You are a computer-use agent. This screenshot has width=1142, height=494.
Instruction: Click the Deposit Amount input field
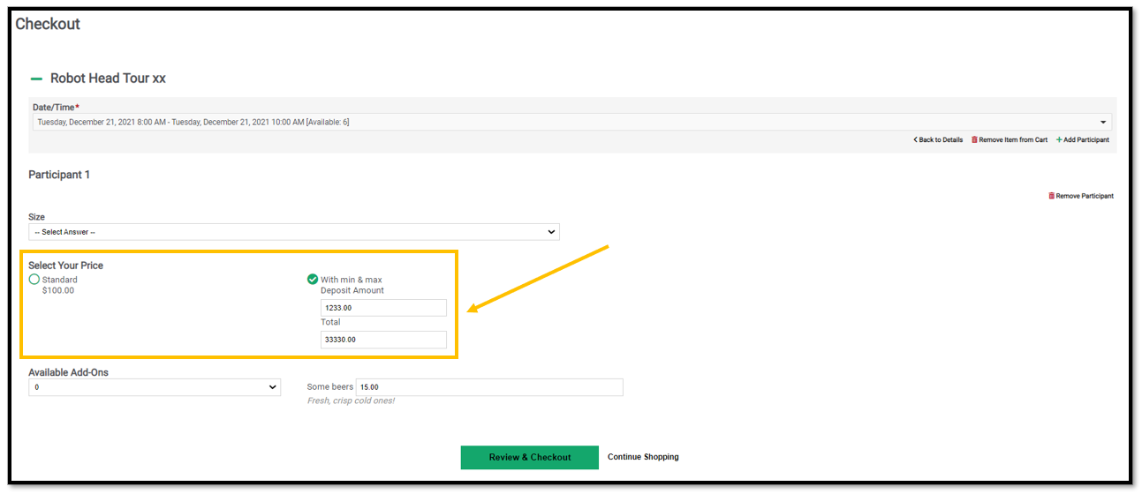click(x=383, y=308)
